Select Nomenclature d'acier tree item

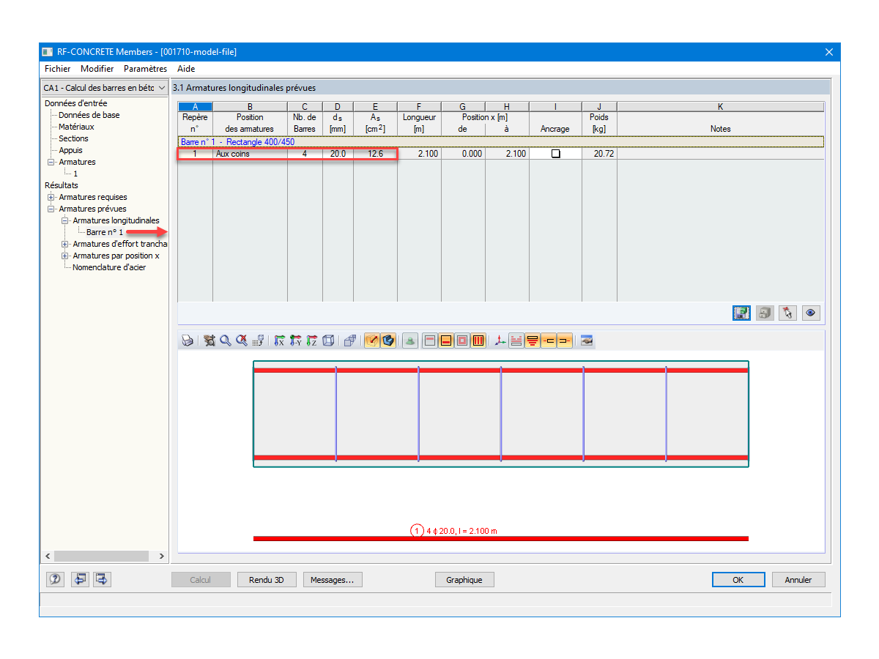tap(109, 267)
